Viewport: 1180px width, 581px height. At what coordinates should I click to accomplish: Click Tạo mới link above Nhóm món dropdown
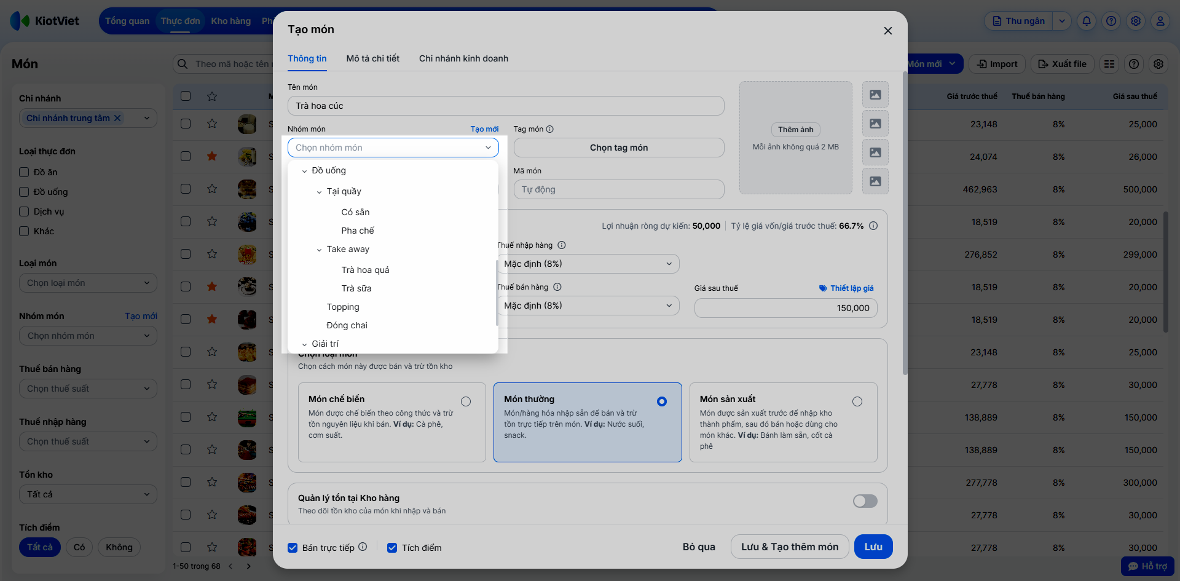pyautogui.click(x=484, y=129)
